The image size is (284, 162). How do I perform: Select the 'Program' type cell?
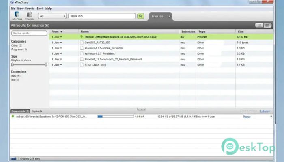(x=202, y=37)
